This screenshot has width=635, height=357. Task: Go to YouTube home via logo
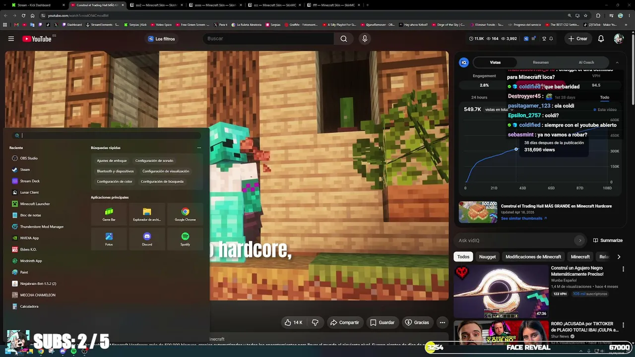37,39
